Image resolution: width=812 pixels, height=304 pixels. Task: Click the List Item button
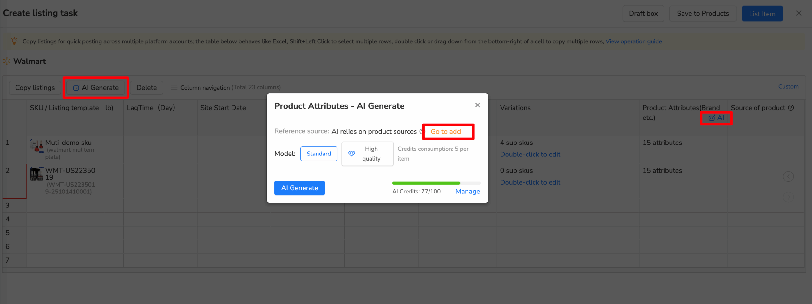762,14
